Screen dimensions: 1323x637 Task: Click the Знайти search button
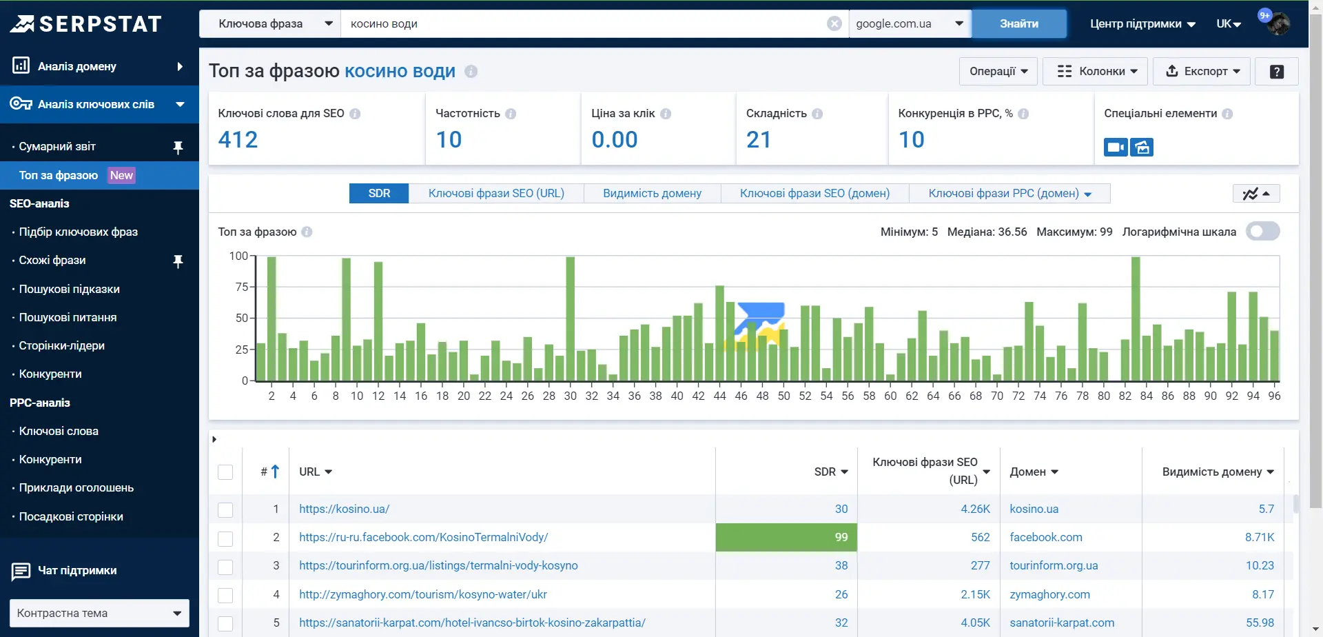coord(1019,23)
